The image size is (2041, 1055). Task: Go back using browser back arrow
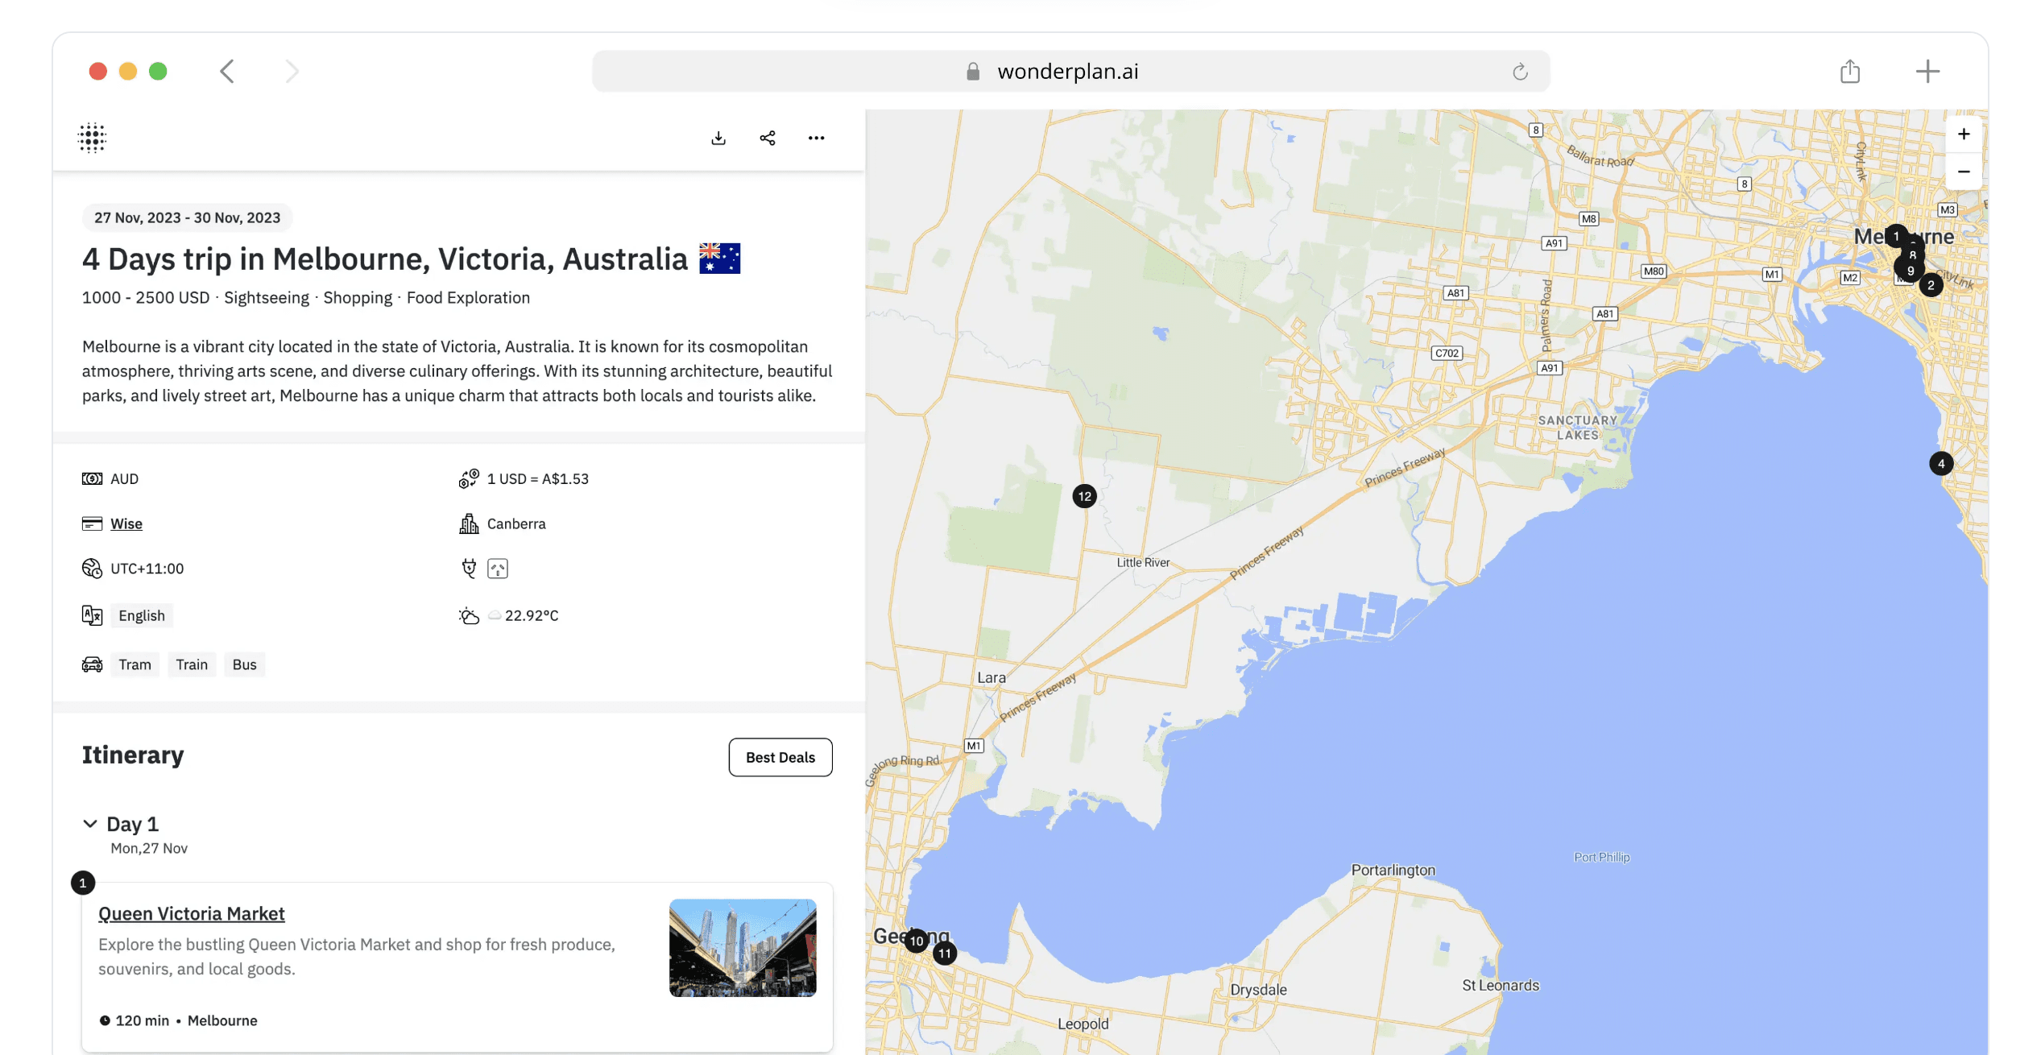(227, 72)
